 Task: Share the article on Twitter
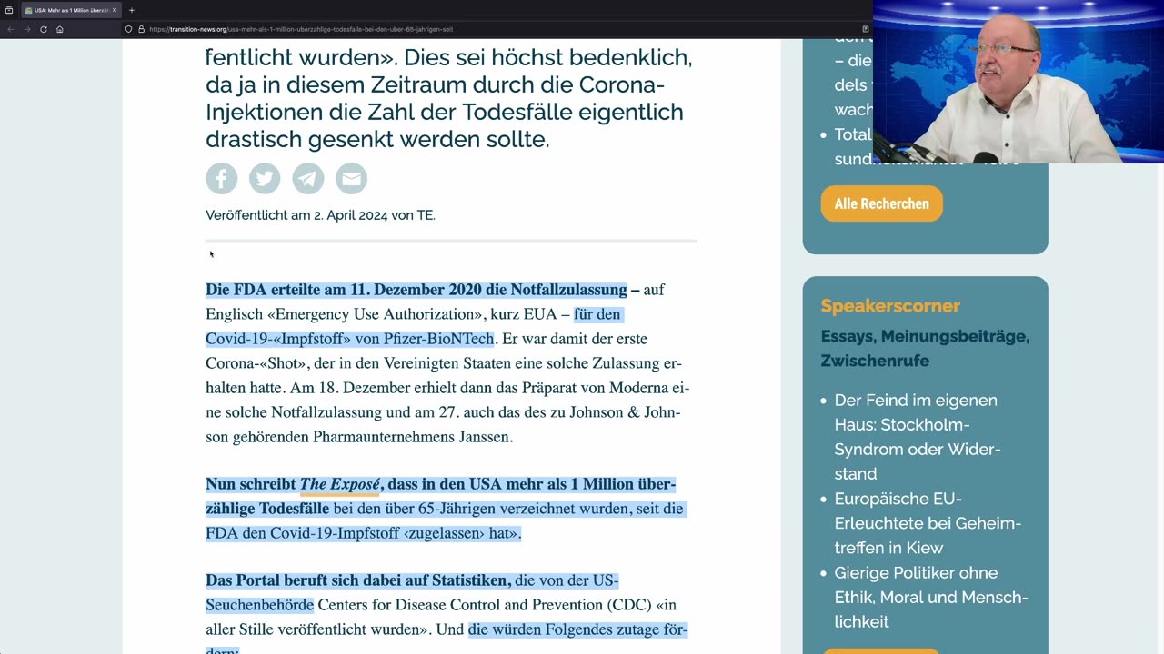click(x=265, y=178)
